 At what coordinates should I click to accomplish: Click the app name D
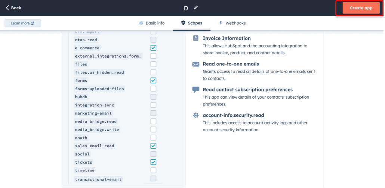coord(186,8)
